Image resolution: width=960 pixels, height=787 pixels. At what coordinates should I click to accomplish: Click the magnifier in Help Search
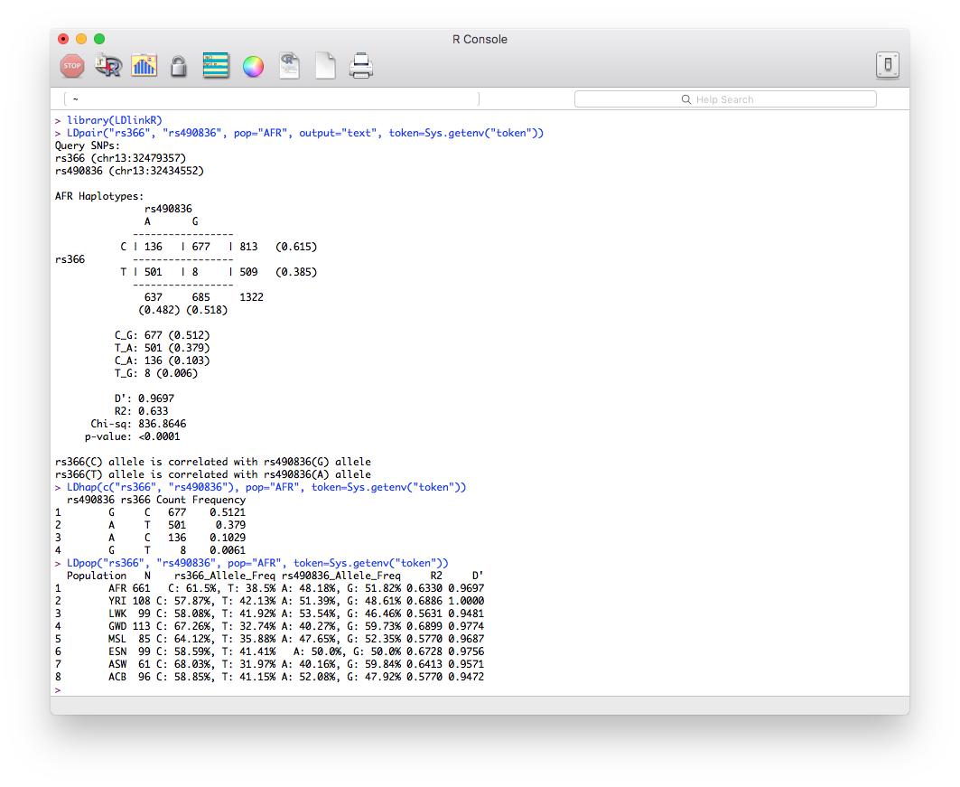(685, 99)
